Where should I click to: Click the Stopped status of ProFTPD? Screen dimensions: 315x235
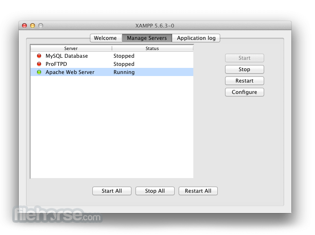(124, 64)
